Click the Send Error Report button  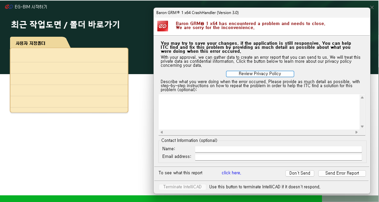coord(342,173)
